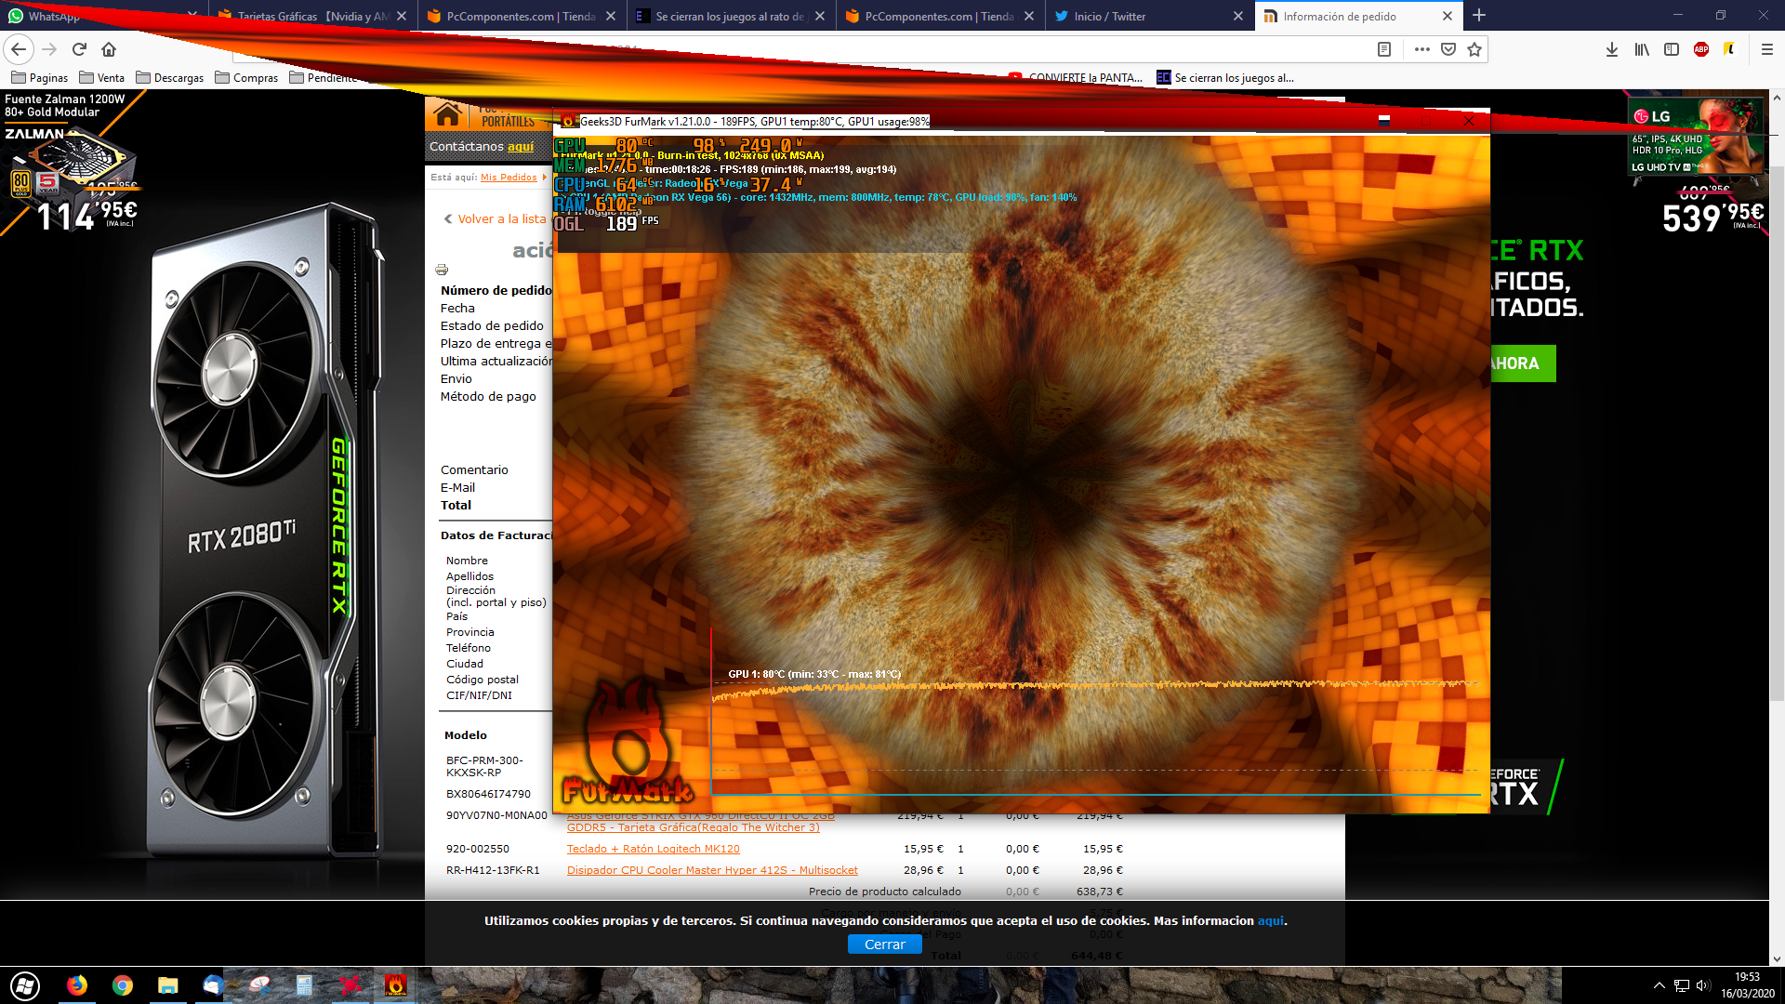Viewport: 1785px width, 1004px height.
Task: Print the order page using printer icon
Action: [x=442, y=270]
